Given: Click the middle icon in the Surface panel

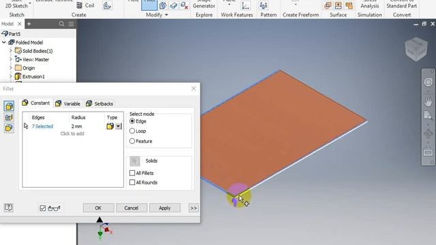Looking at the screenshot, I should coord(339,5).
